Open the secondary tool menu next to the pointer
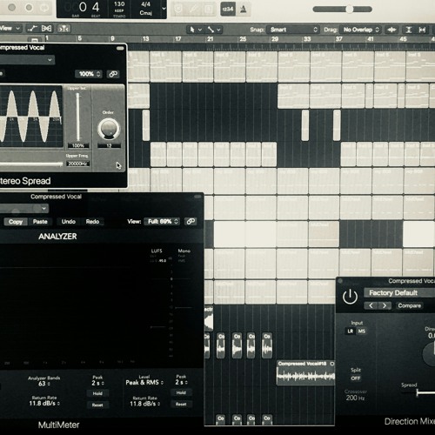This screenshot has height=435, width=435. pos(214,30)
